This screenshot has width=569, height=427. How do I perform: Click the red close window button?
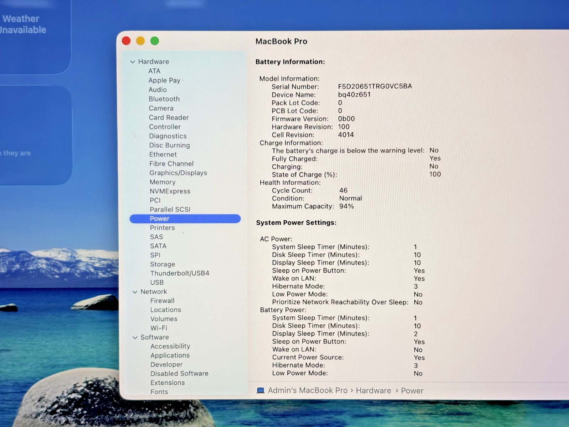(126, 41)
